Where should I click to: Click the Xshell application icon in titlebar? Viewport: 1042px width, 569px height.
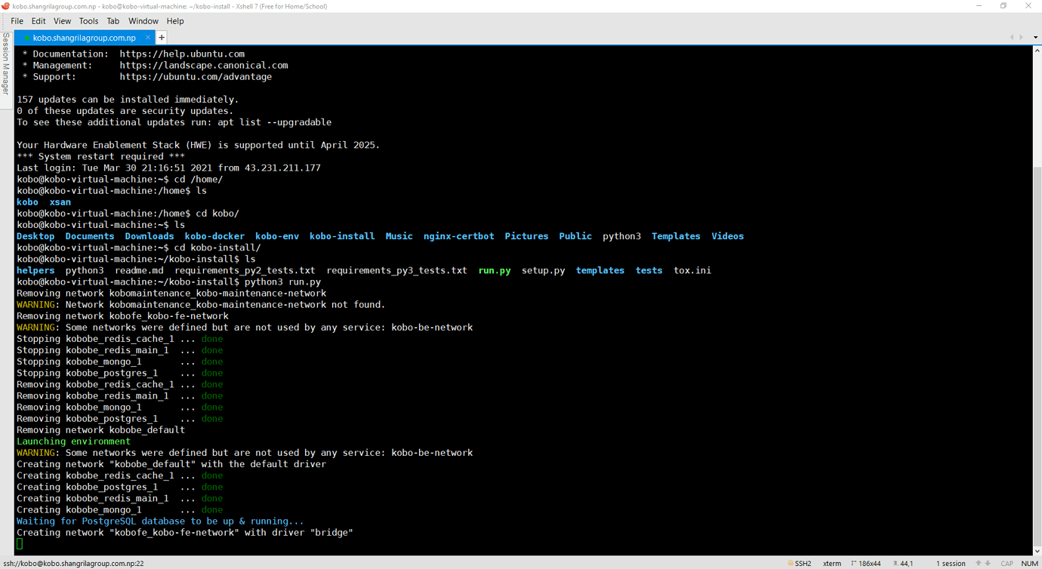[x=8, y=5]
